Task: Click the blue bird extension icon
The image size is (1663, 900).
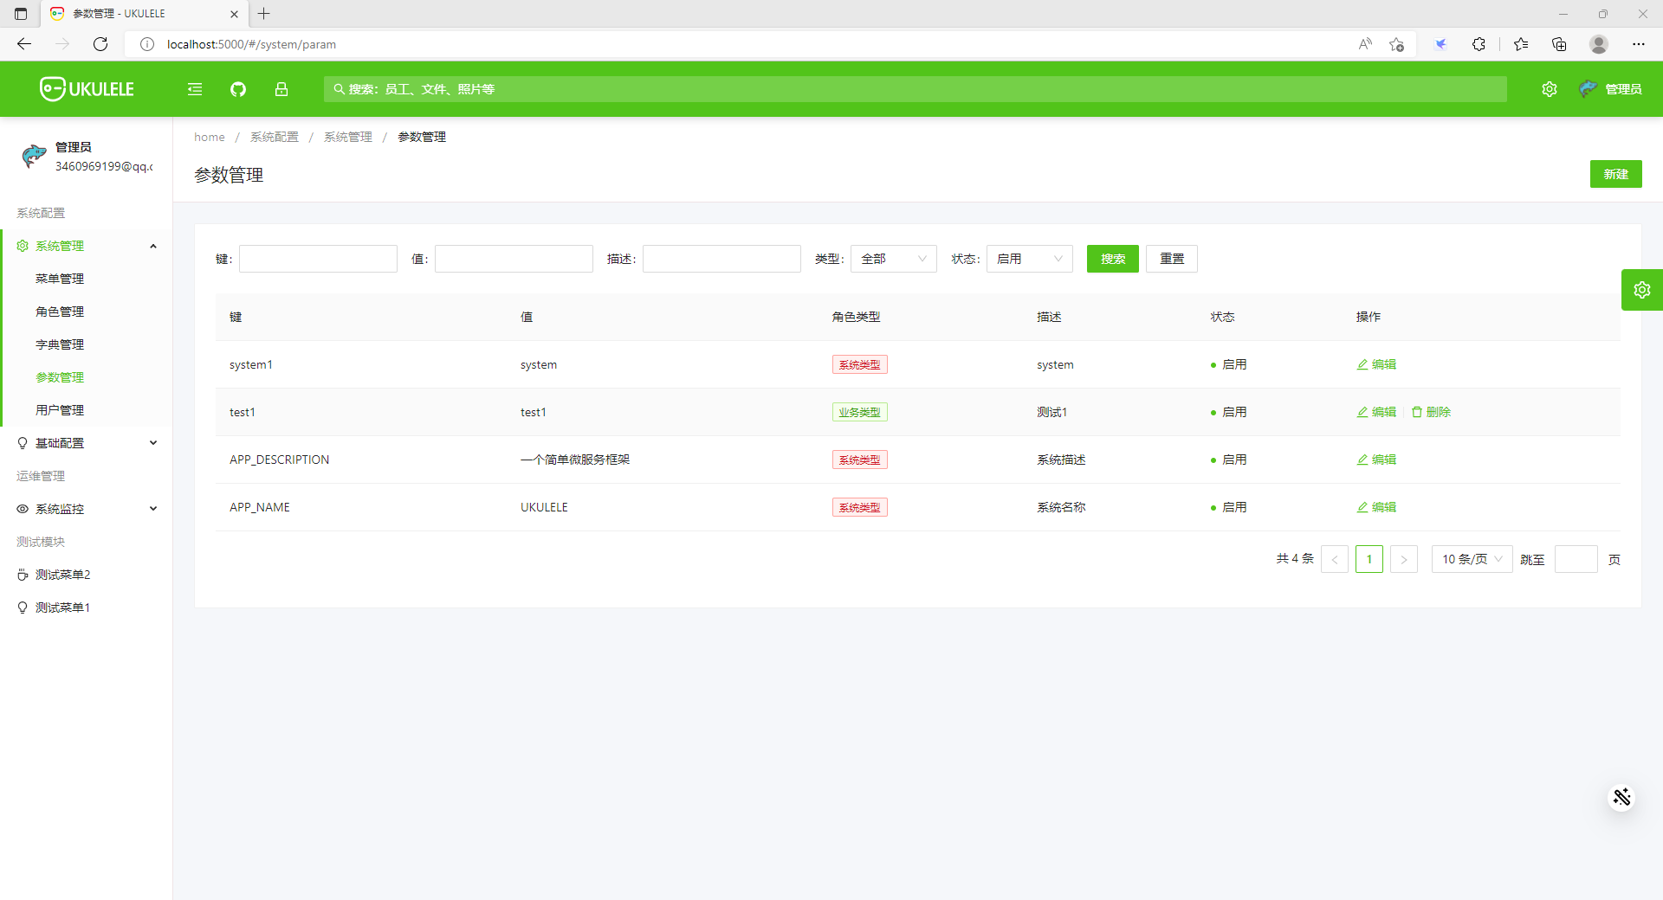Action: 1440,44
